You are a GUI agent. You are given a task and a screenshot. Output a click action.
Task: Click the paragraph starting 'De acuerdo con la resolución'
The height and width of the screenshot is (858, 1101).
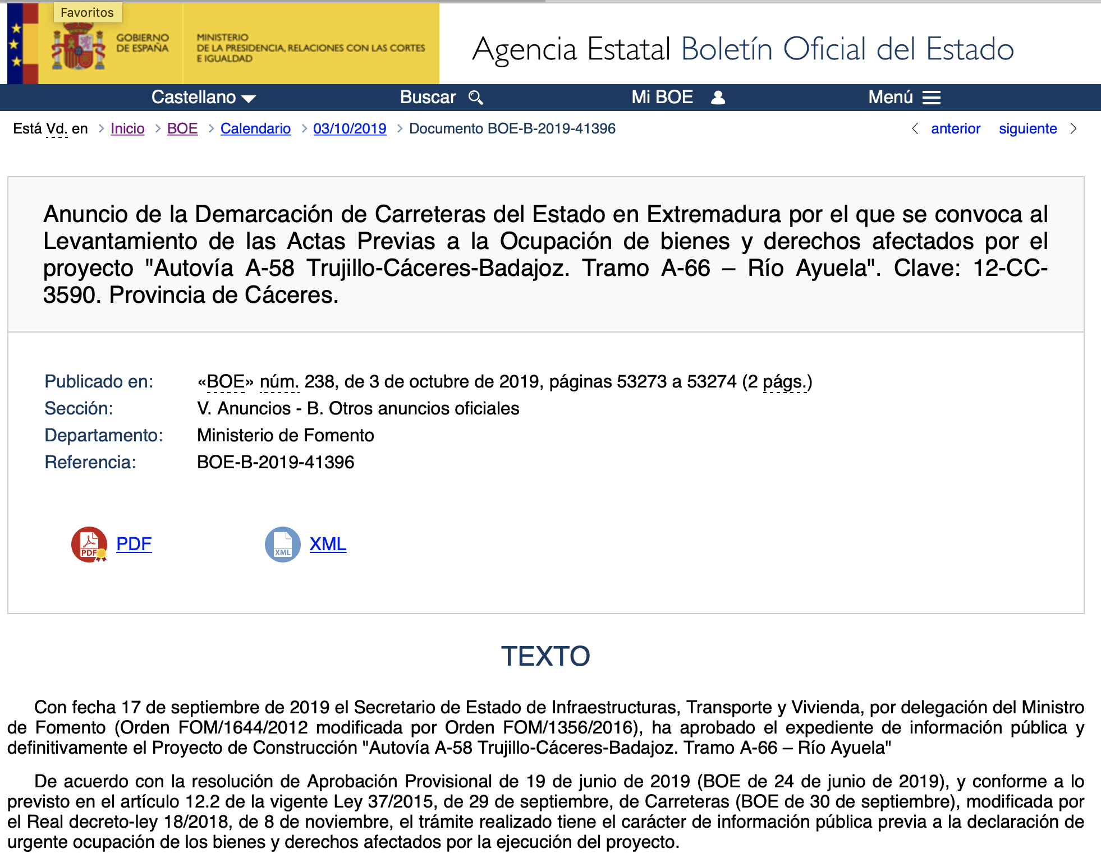[x=545, y=811]
